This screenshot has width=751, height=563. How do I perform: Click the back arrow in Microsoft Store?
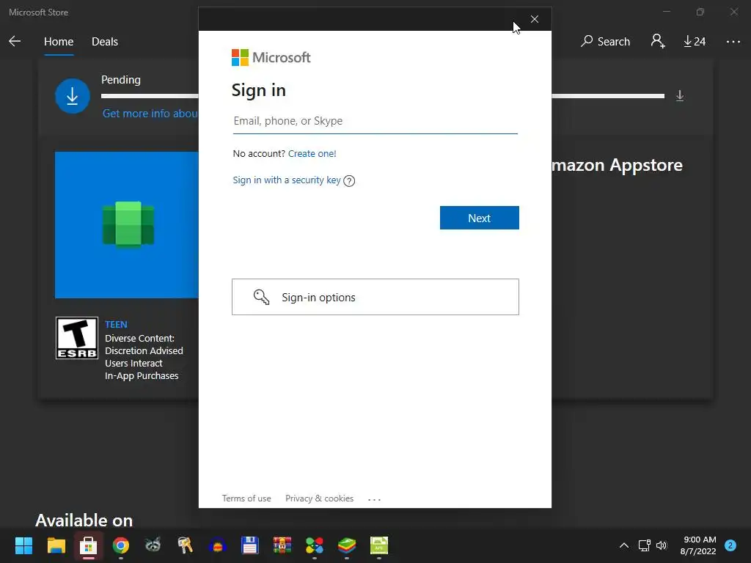[15, 41]
